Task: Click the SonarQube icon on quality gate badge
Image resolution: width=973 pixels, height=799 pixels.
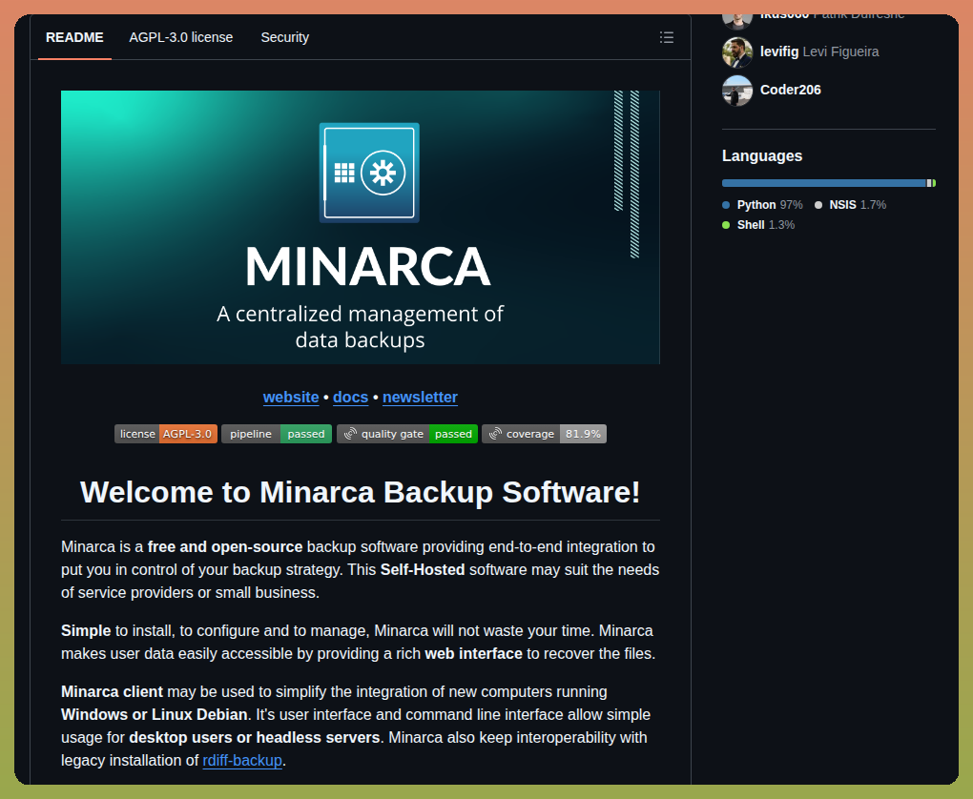Action: click(x=351, y=434)
